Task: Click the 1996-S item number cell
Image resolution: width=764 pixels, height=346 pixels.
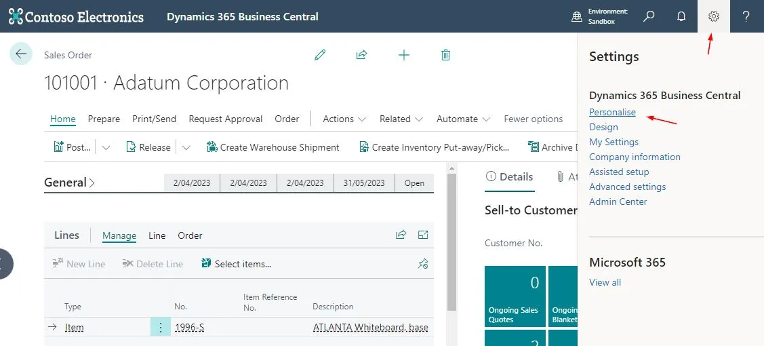Action: click(189, 328)
